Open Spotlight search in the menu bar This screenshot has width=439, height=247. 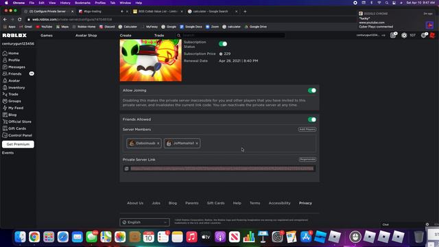coord(387,3)
